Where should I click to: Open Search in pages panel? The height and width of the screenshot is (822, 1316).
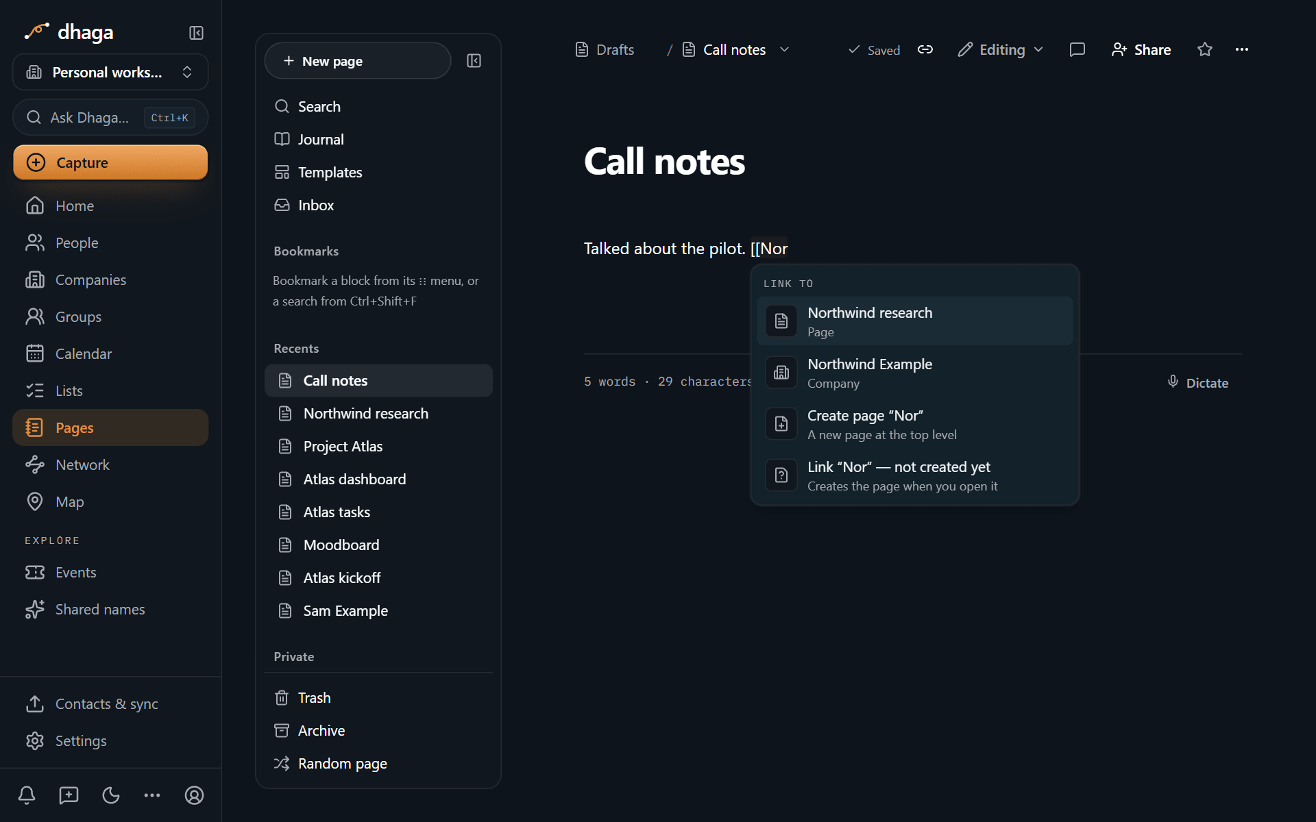[x=378, y=106]
